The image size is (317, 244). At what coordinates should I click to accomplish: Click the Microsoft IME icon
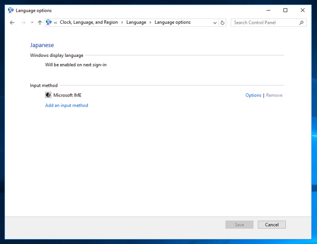48,95
